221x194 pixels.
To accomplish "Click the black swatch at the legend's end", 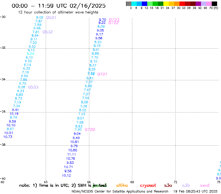I will (x=214, y=4).
